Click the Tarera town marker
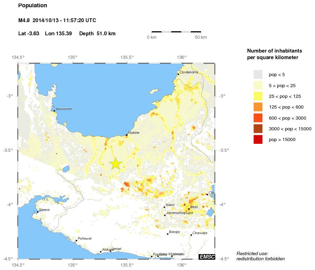Viewport: 315px width, 270px height. [x=38, y=212]
